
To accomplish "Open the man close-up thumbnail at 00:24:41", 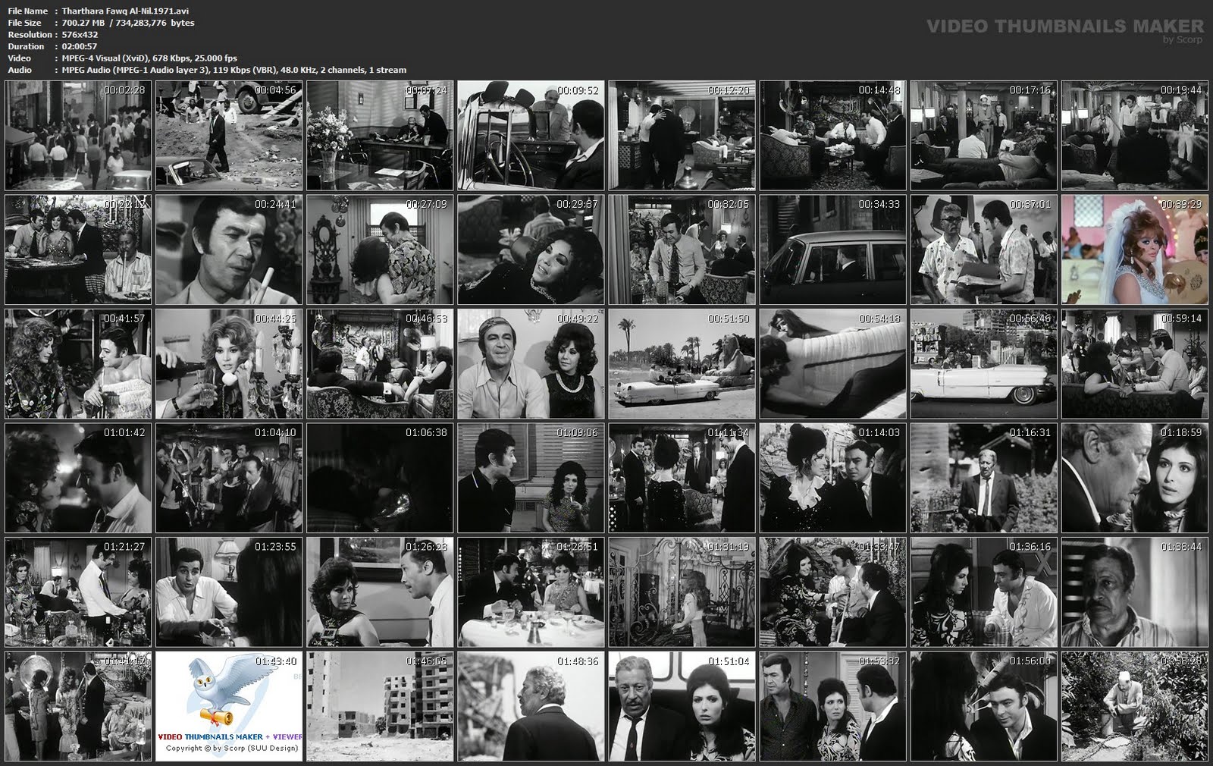I will [229, 250].
